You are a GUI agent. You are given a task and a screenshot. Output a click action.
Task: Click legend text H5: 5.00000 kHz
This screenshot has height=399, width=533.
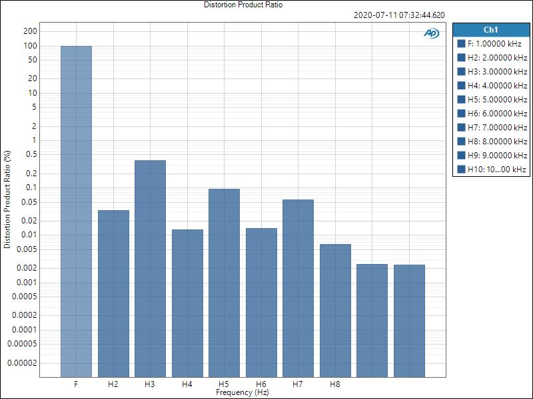[x=497, y=99]
